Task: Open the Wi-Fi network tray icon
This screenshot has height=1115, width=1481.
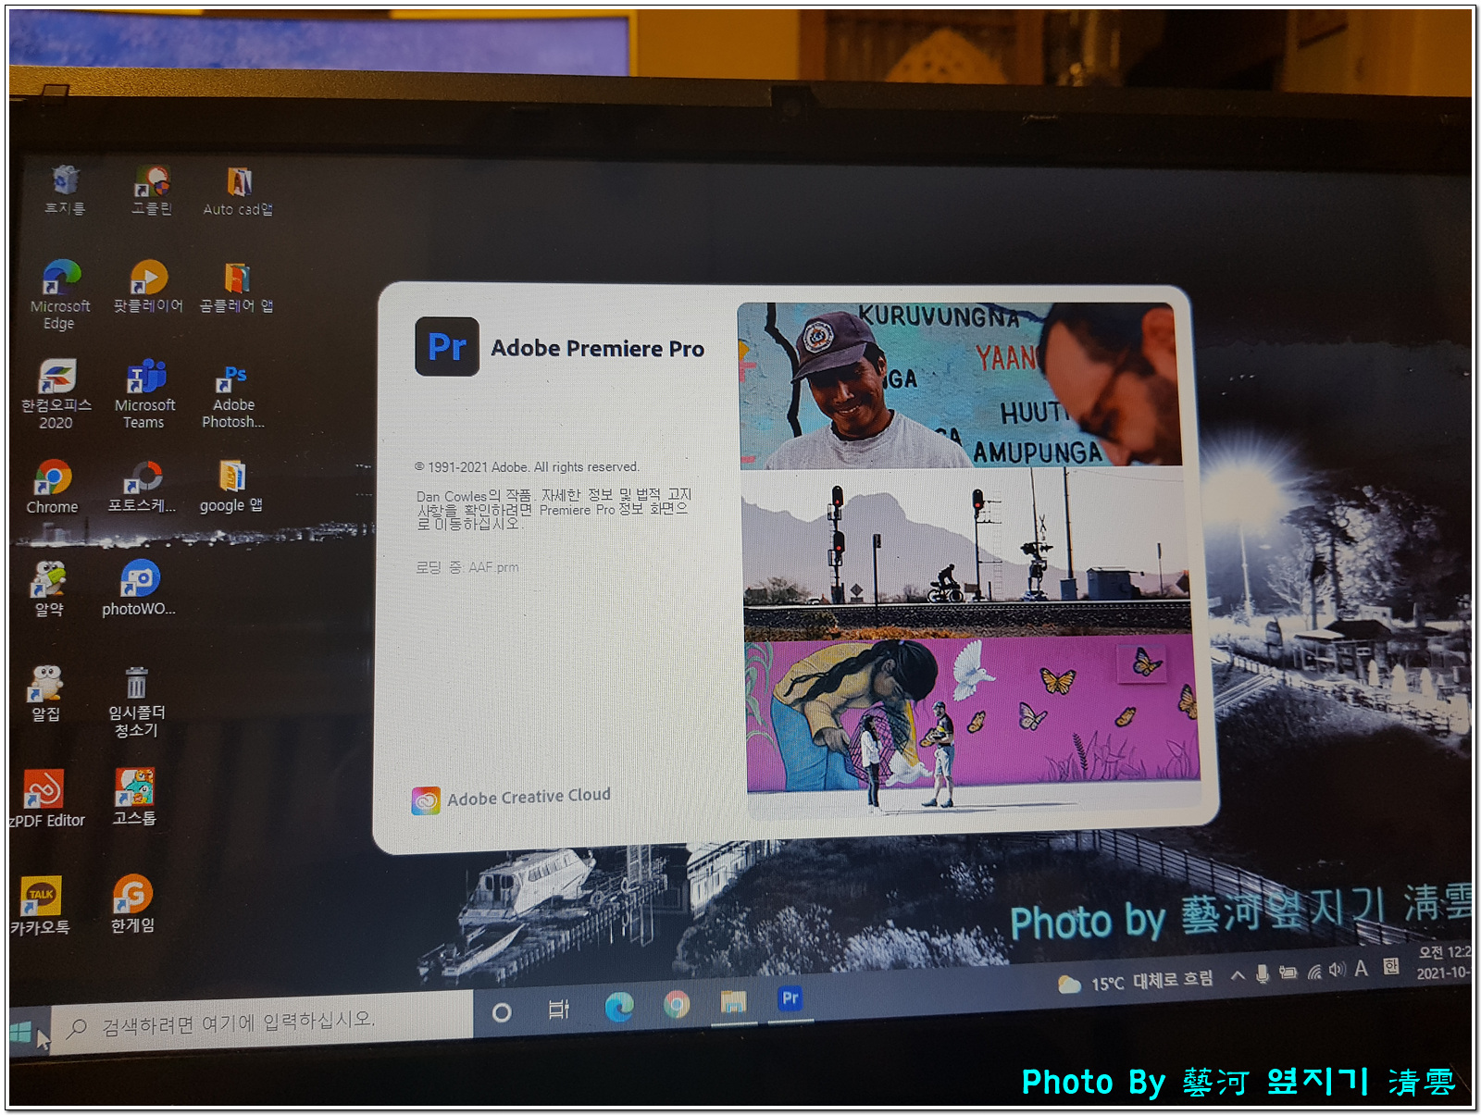Action: point(1313,972)
